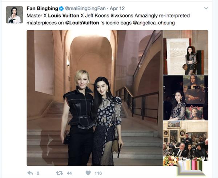Open the top right photo thumbnail
Screen dimensions: 218x178
tap(186, 52)
